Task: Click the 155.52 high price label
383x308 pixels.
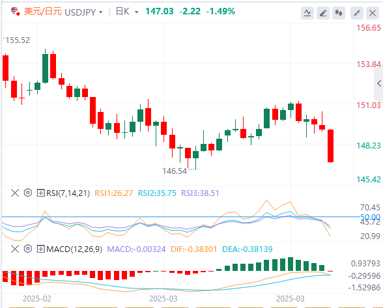Action: [18, 40]
